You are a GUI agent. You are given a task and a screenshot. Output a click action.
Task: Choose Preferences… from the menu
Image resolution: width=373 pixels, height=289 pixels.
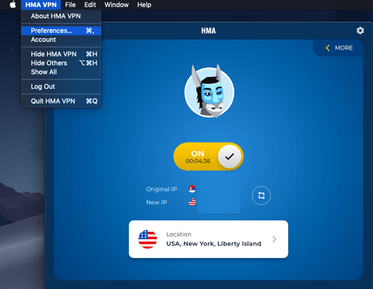coord(61,31)
